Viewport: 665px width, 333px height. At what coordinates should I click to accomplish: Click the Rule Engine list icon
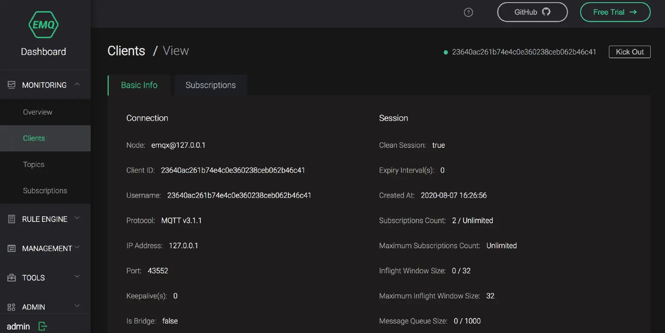point(12,219)
